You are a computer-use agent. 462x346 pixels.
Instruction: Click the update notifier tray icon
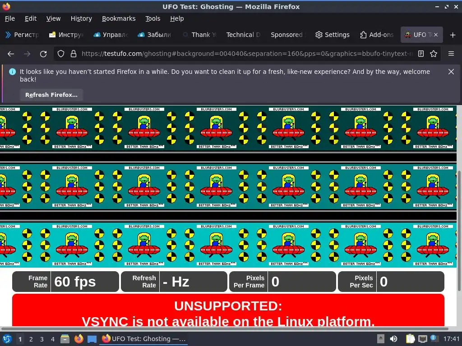[x=434, y=338]
